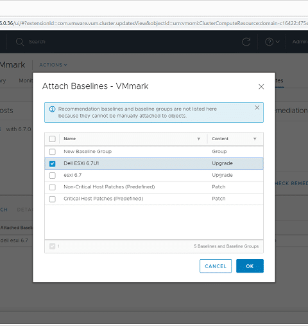Image resolution: width=308 pixels, height=326 pixels.
Task: Click the info icon in banner
Action: pos(52,109)
